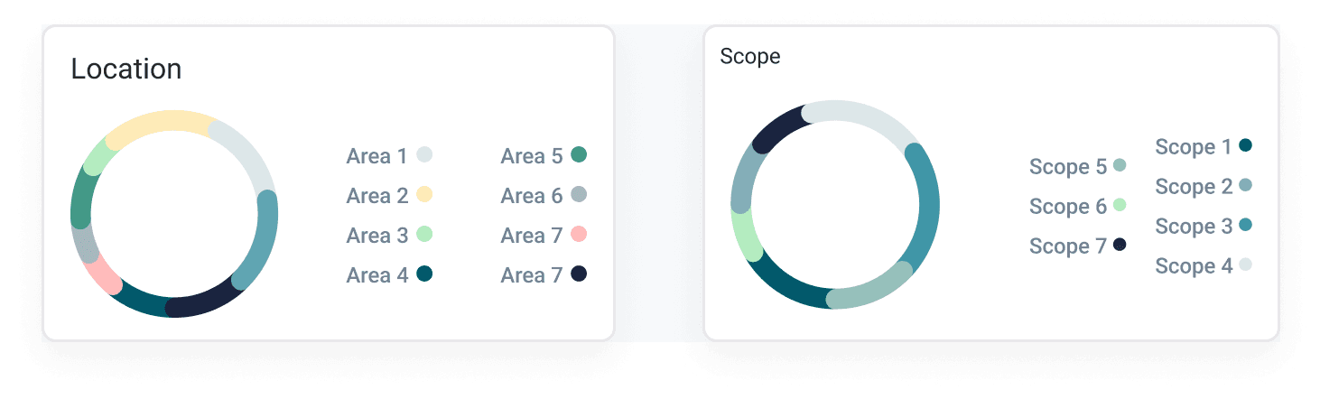Screen dimensions: 1320x399
Task: Select the Scope 7 legend label
Action: pyautogui.click(x=1068, y=246)
